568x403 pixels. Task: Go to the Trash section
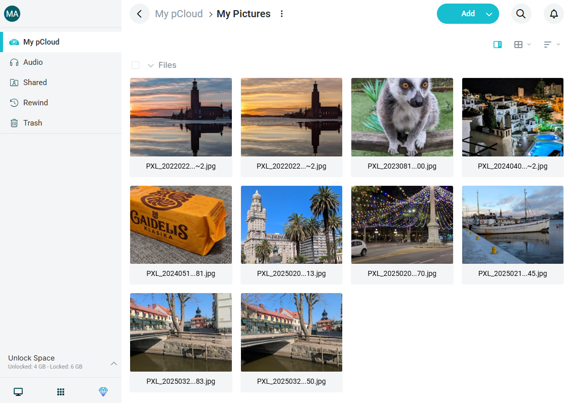pos(32,123)
